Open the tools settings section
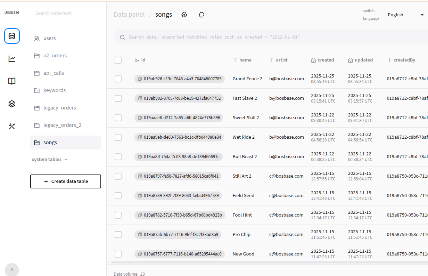This screenshot has height=276, width=428. pos(12,127)
